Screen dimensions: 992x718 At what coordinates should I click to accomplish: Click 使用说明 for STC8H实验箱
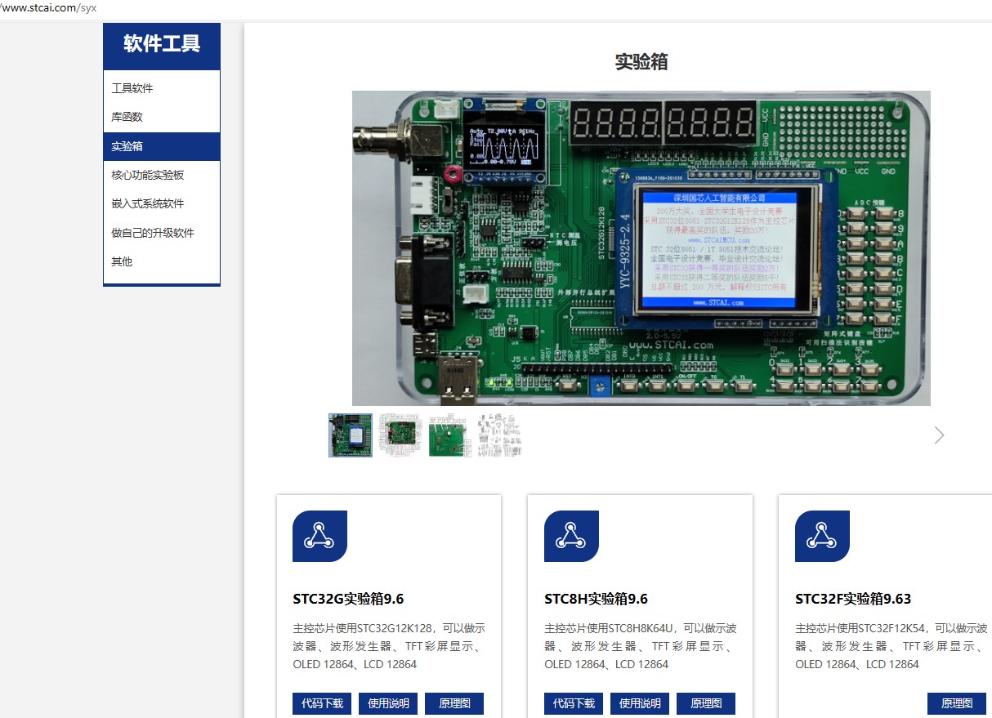640,703
